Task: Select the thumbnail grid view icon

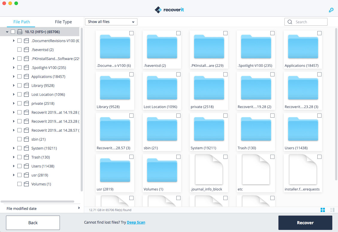Action: [322, 210]
